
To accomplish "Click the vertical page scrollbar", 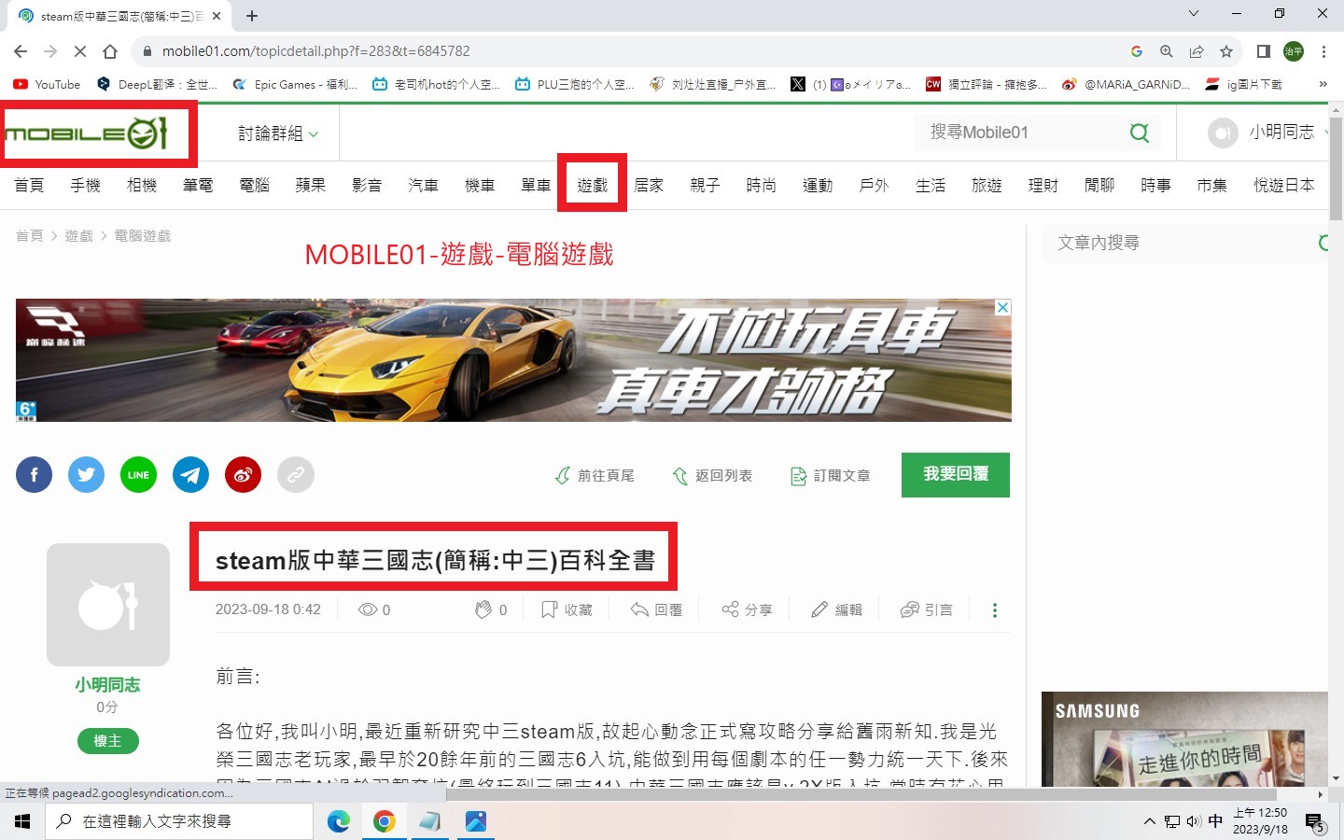I will pos(1337,169).
